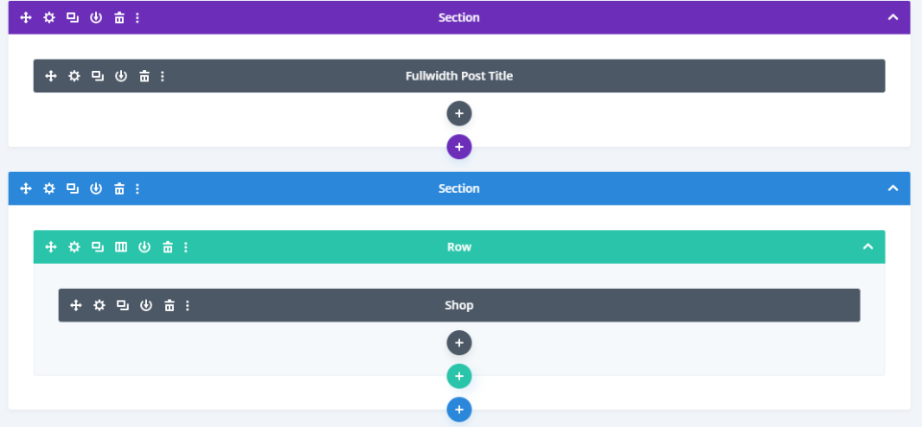Viewport: 922px width, 427px height.
Task: Add new module below Shop (gray plus)
Action: tap(459, 343)
